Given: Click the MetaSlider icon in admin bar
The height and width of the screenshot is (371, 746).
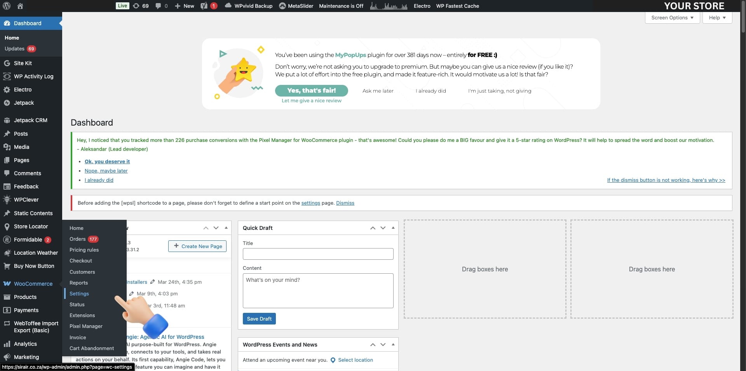Looking at the screenshot, I should [x=283, y=6].
